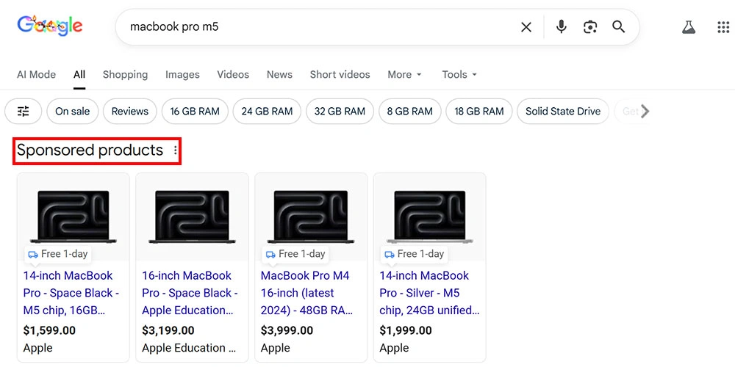Click into the search input field
Image resolution: width=735 pixels, height=367 pixels.
[316, 27]
